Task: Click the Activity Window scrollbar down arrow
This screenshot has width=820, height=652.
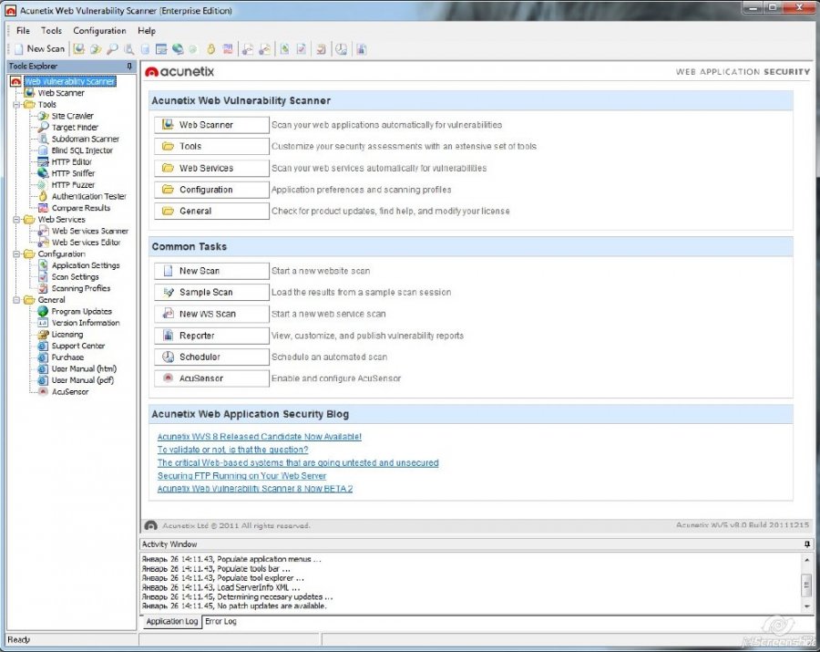Action: 806,606
